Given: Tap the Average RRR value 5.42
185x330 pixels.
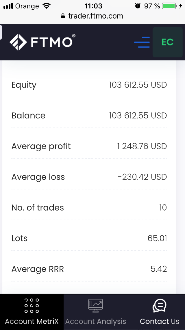Looking at the screenshot, I should pyautogui.click(x=159, y=269).
